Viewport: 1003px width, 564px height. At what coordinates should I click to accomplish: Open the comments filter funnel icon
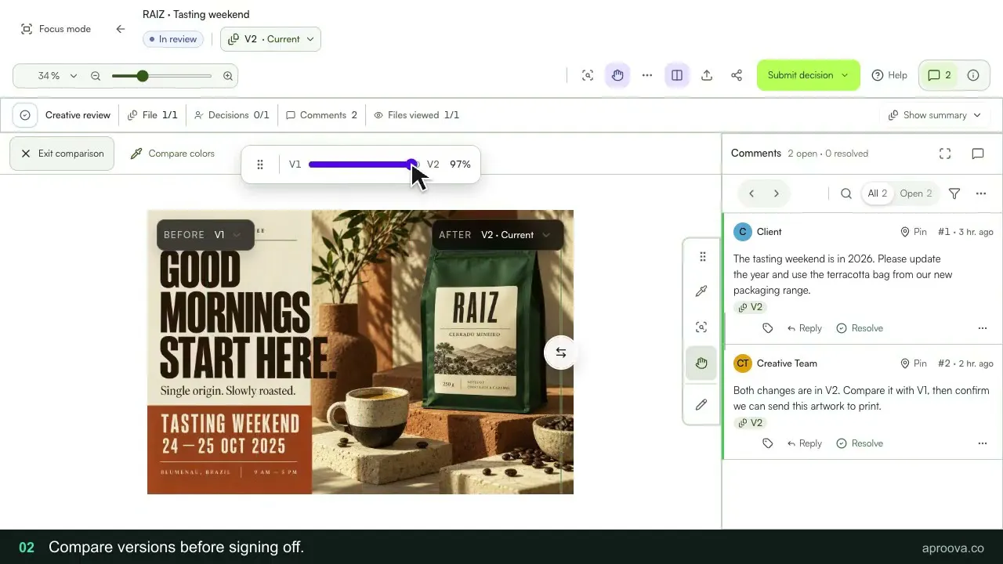954,193
